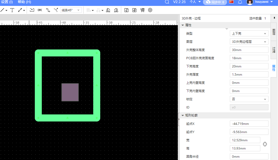This screenshot has width=278, height=160.
Task: Open the 线条45° routing angle dropdown
Action: point(71,10)
